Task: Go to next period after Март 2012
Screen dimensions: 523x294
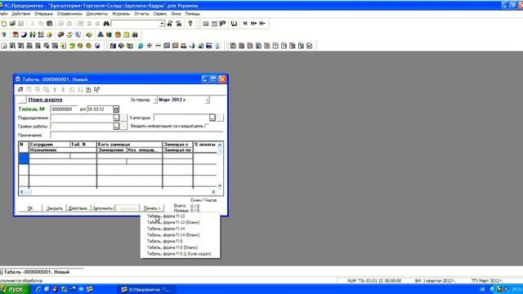Action: pyautogui.click(x=207, y=100)
